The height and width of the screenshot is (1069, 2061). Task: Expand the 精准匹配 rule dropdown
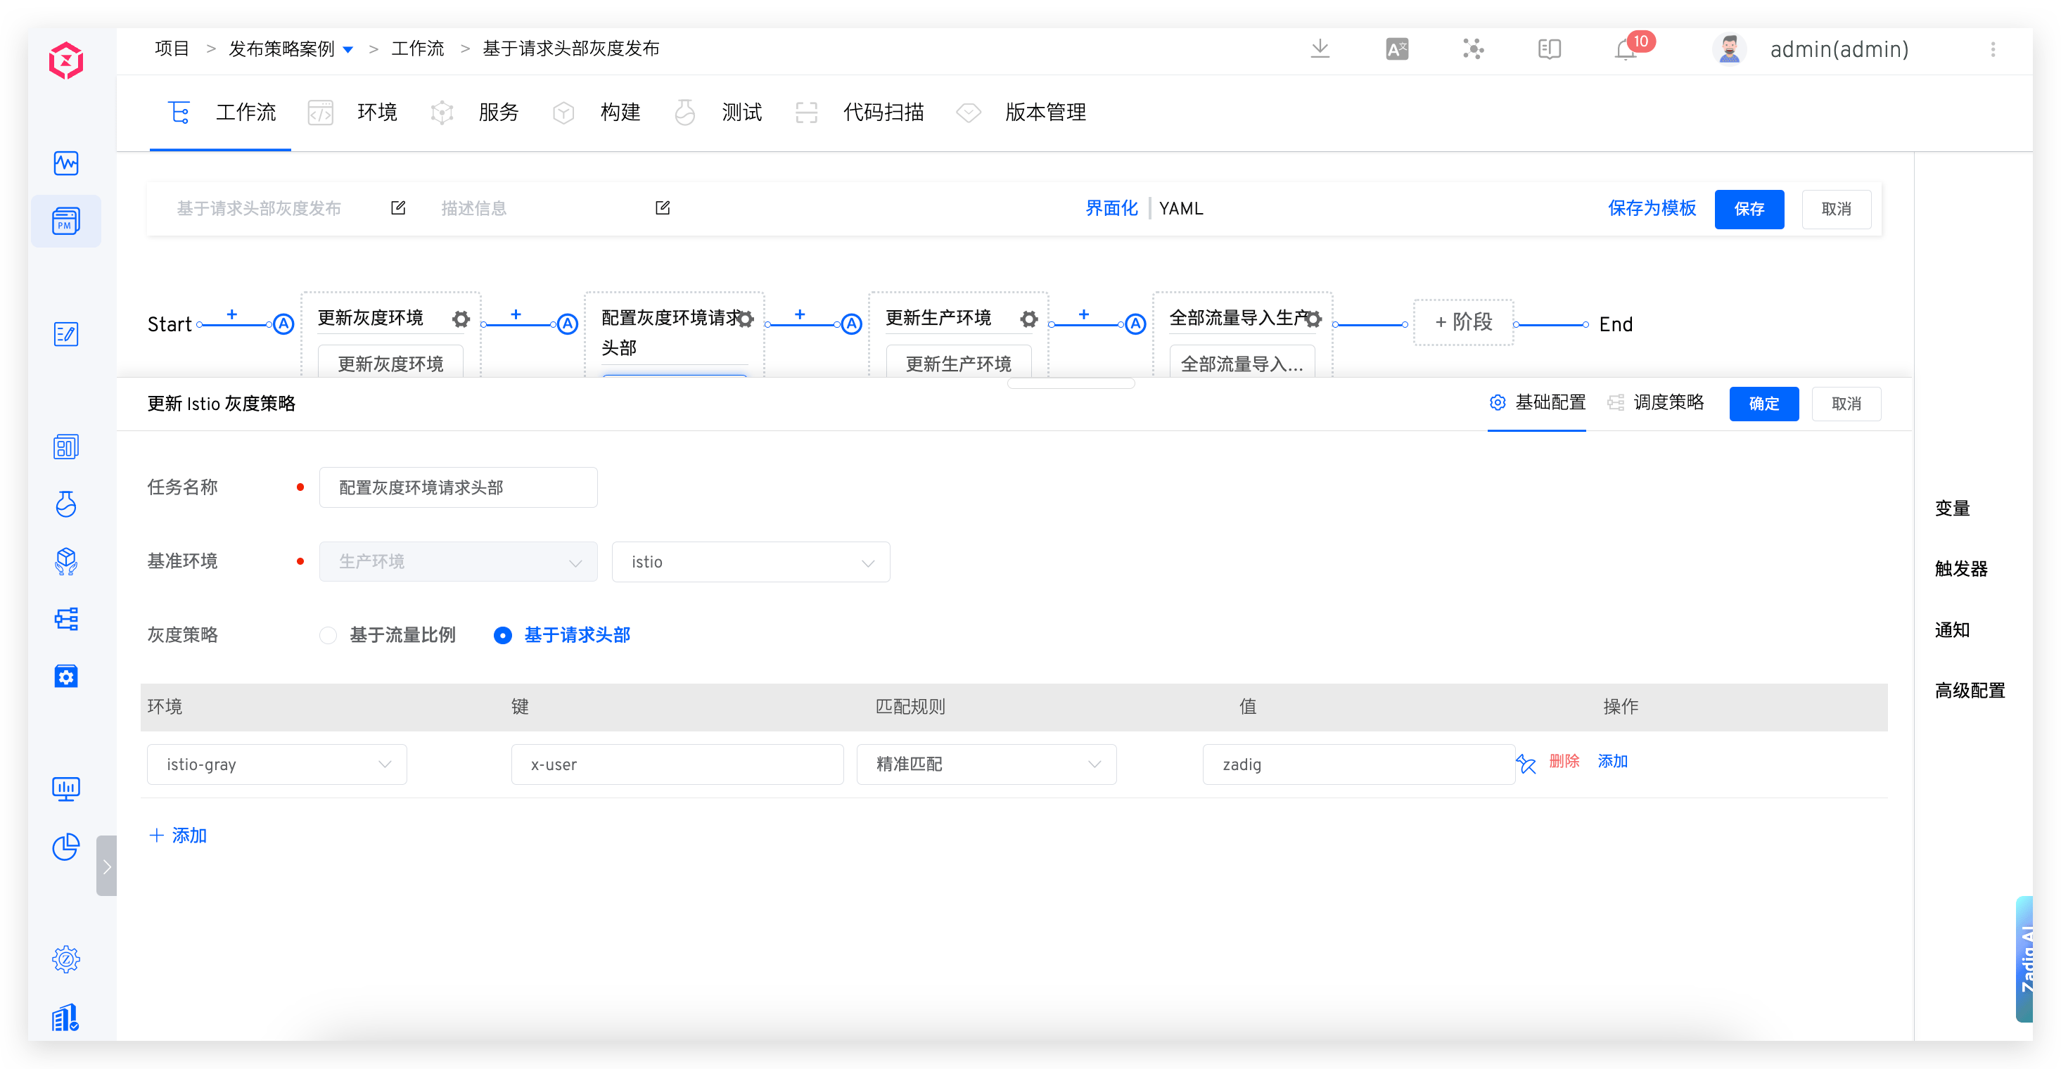(985, 764)
